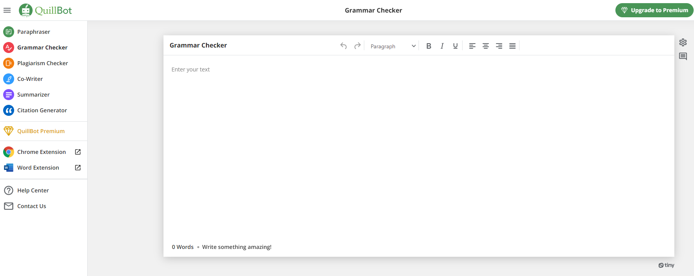The height and width of the screenshot is (276, 694).
Task: Click the Upgrade to Premium button
Action: pyautogui.click(x=654, y=10)
